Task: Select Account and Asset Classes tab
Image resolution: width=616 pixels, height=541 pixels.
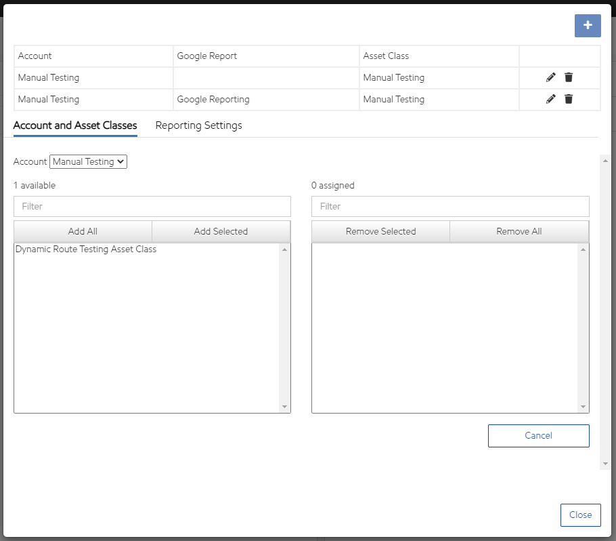Action: coord(75,125)
